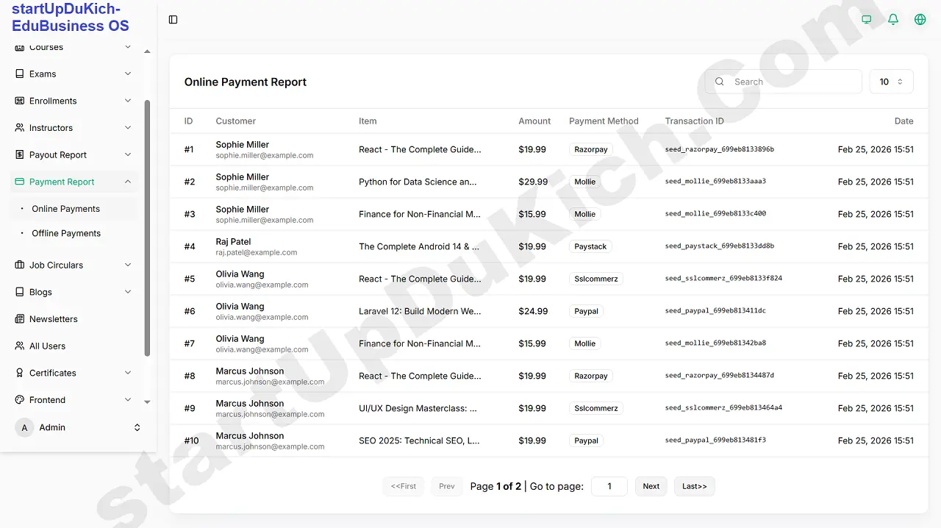Click the monitor icon in top bar
Screen dimensions: 941x528
866,20
